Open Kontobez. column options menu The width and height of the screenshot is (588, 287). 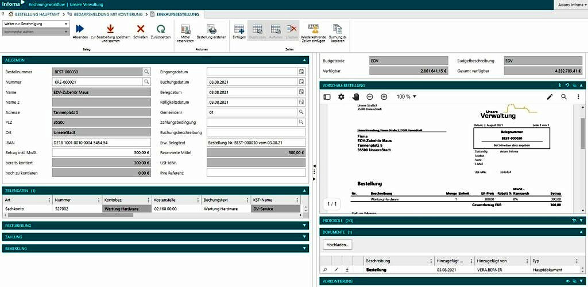[x=148, y=200]
